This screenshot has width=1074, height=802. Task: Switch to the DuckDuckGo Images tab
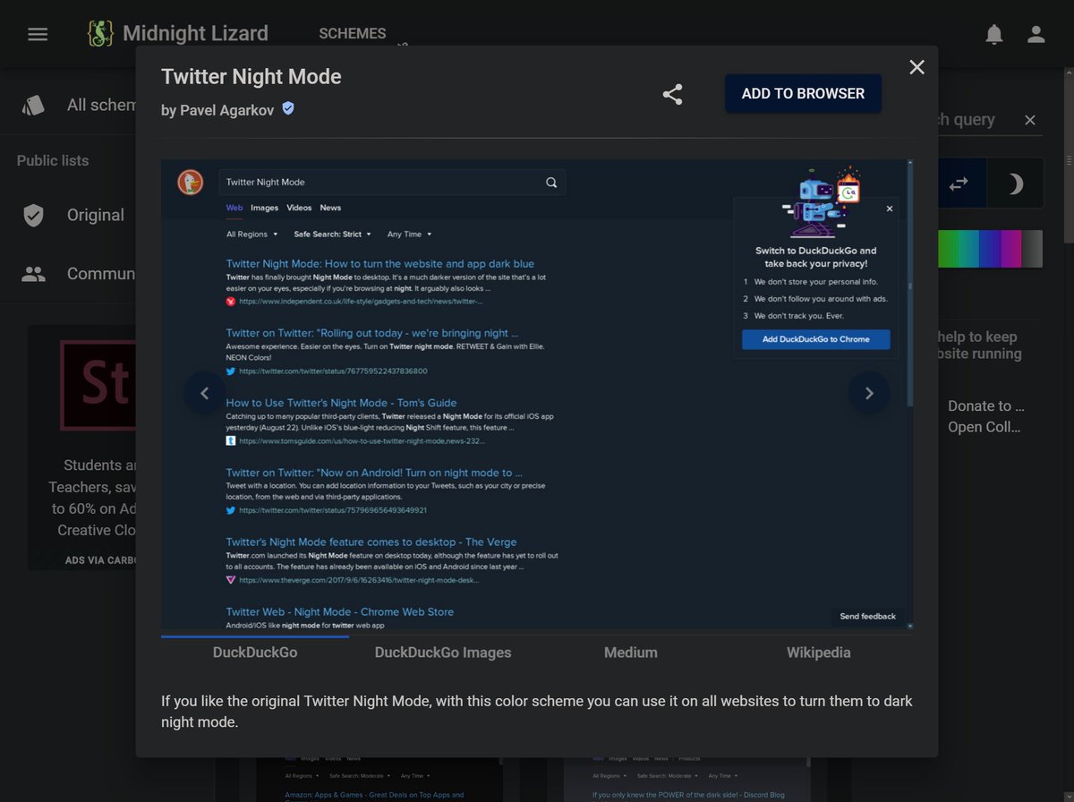pos(443,653)
